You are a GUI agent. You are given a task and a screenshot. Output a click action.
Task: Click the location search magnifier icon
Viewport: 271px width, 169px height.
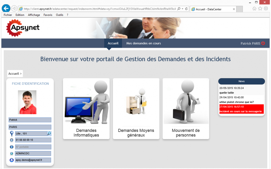coord(49,134)
